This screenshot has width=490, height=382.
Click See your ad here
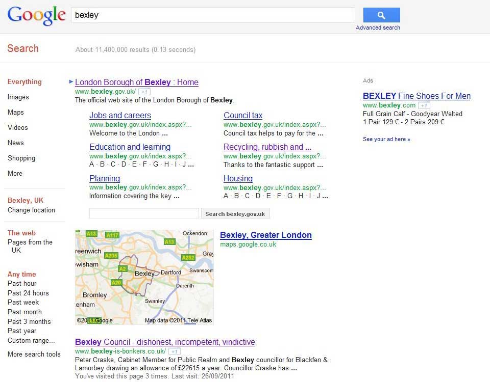pos(386,139)
